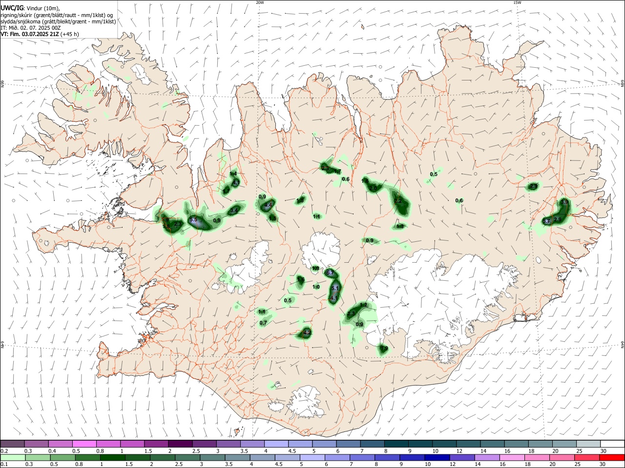Click the 3.4 precipitation value on the map
The height and width of the screenshot is (468, 625).
tap(233, 211)
